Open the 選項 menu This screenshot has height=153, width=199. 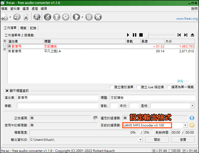[x=26, y=8]
